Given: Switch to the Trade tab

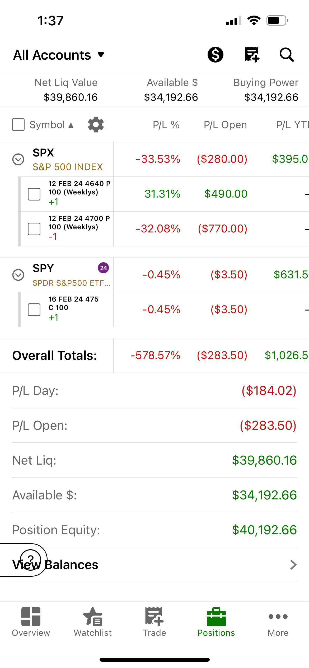Looking at the screenshot, I should tap(154, 622).
